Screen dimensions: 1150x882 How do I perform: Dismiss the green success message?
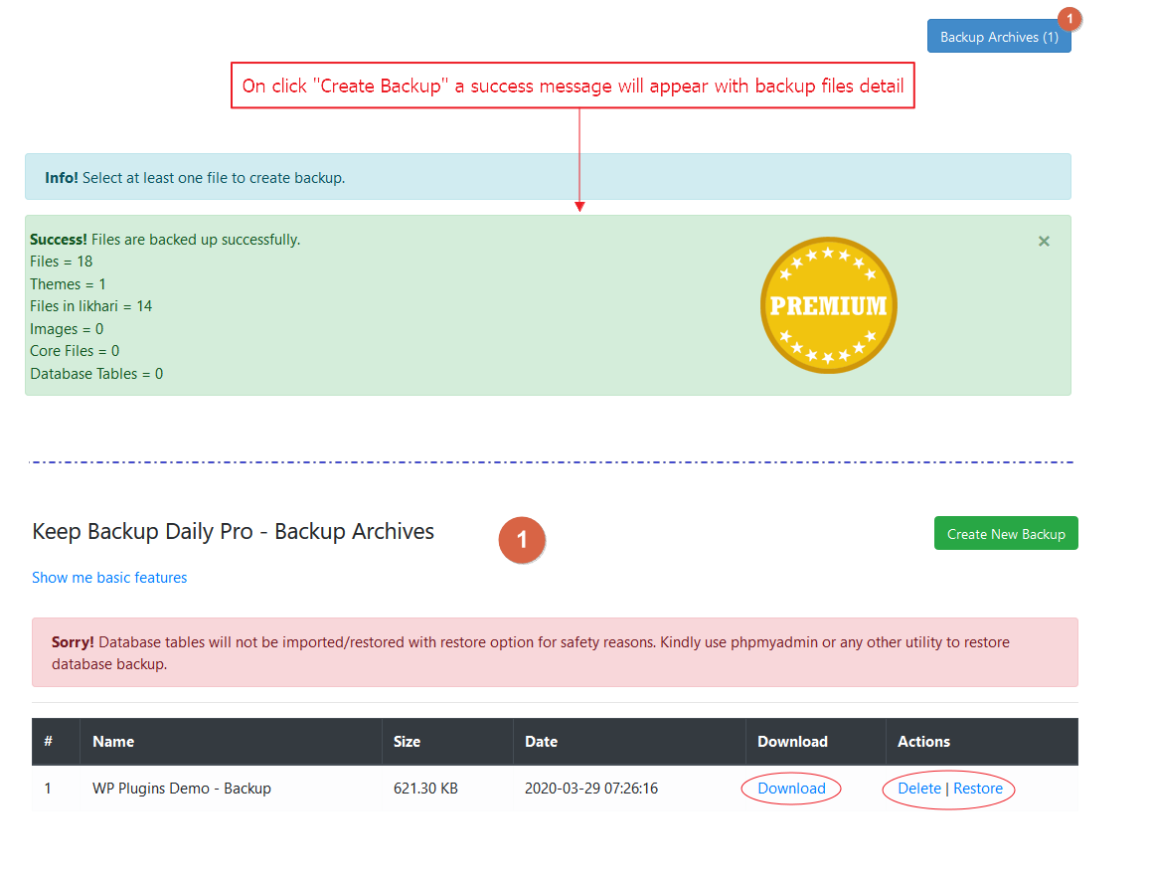1044,242
